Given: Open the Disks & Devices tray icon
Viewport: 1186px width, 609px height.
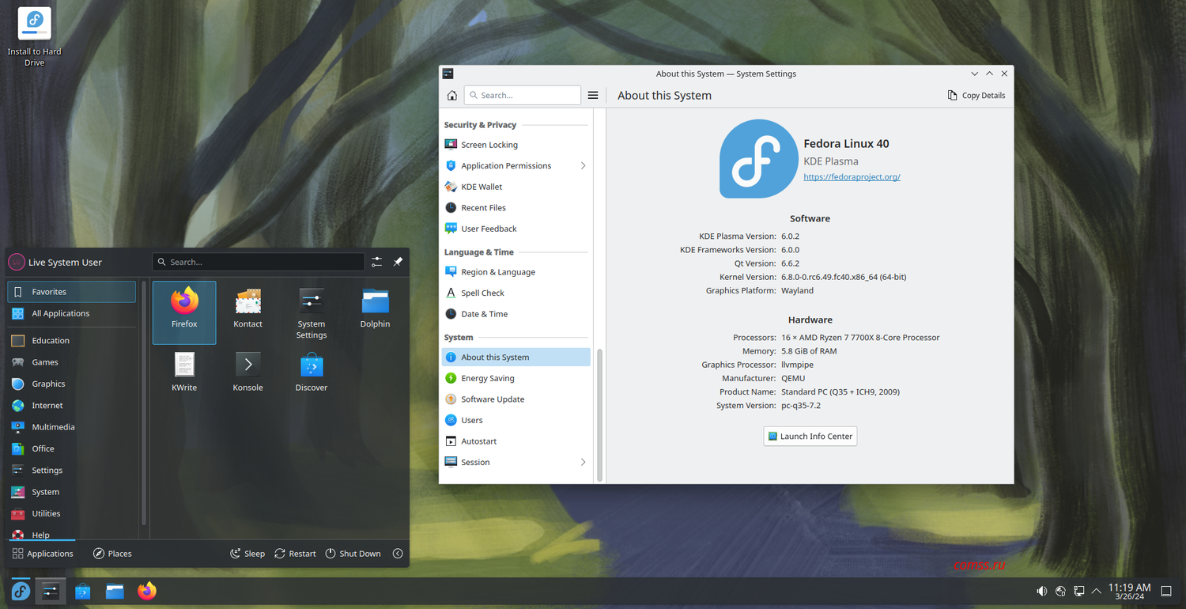Looking at the screenshot, I should pos(1060,591).
